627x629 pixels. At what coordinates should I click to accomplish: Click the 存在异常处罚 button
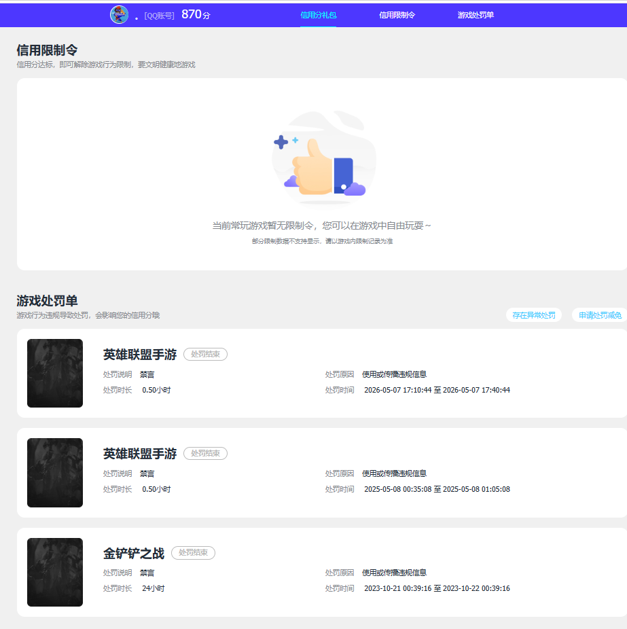click(x=533, y=315)
